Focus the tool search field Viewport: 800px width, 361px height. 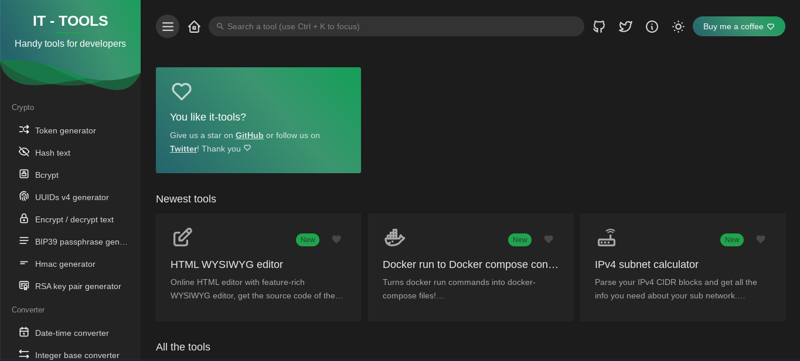(396, 26)
